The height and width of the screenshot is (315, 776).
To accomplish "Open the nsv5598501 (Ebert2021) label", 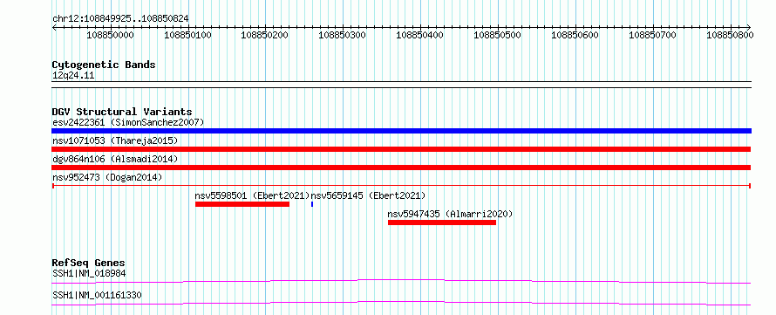I will tap(252, 195).
